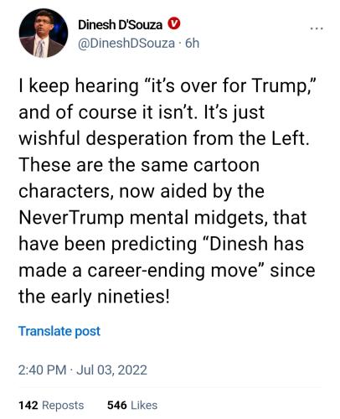Open the circular profile avatar photo
This screenshot has width=340, height=419.
click(x=44, y=33)
